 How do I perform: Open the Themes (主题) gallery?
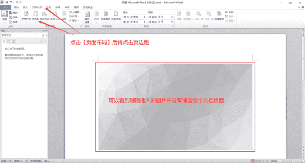(x=4, y=17)
